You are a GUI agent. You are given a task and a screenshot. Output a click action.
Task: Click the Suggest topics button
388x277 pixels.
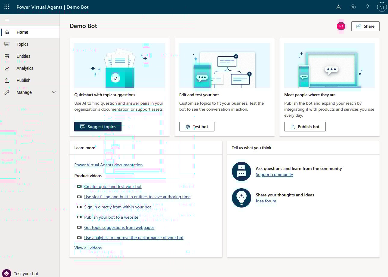[98, 127]
